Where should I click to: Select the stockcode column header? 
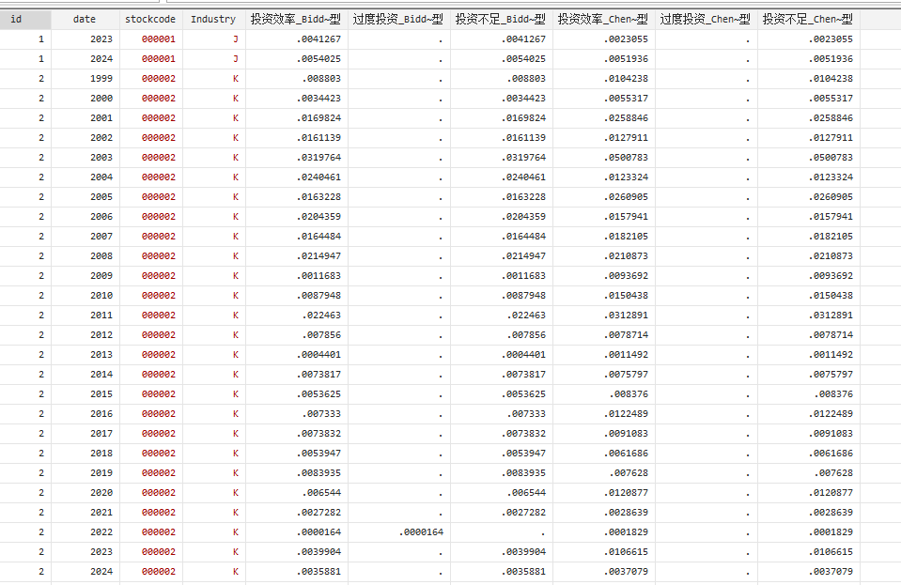pyautogui.click(x=150, y=20)
